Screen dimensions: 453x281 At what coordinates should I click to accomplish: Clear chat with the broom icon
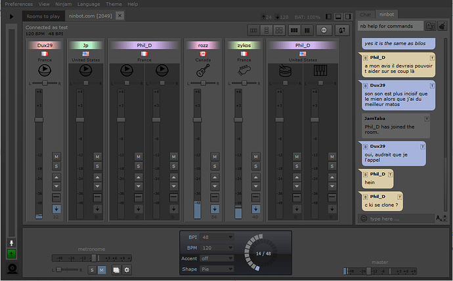[x=442, y=26]
